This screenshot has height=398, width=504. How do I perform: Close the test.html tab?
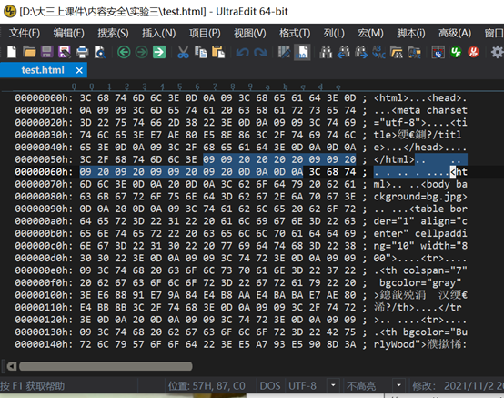[x=79, y=70]
